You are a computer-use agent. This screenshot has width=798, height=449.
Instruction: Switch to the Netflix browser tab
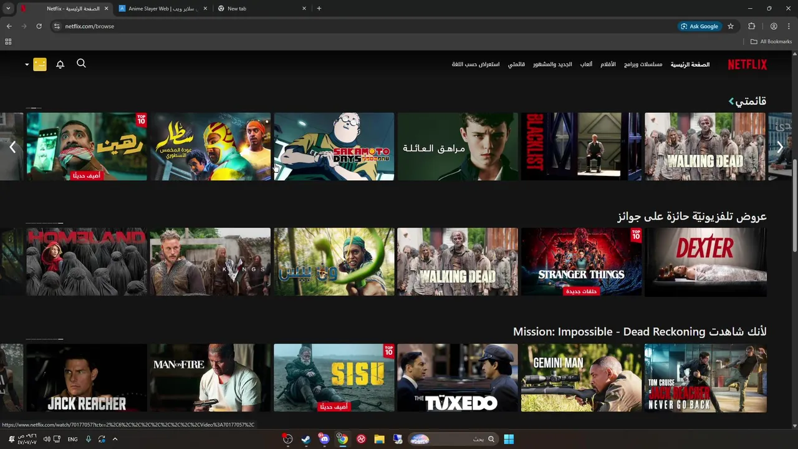coord(64,9)
